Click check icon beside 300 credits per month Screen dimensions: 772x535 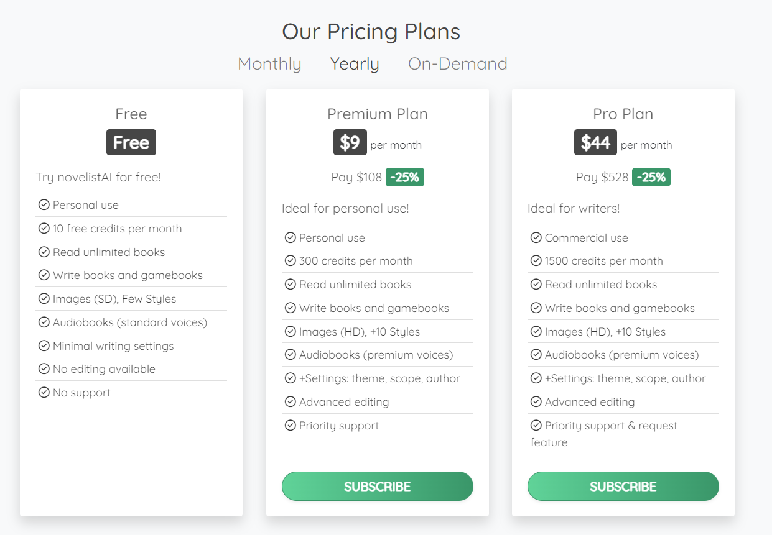pyautogui.click(x=290, y=261)
